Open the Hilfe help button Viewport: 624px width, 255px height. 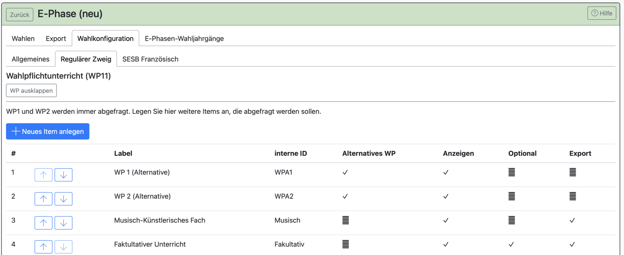coord(601,13)
